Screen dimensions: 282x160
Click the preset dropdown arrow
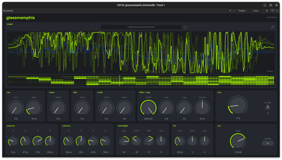coord(230,11)
